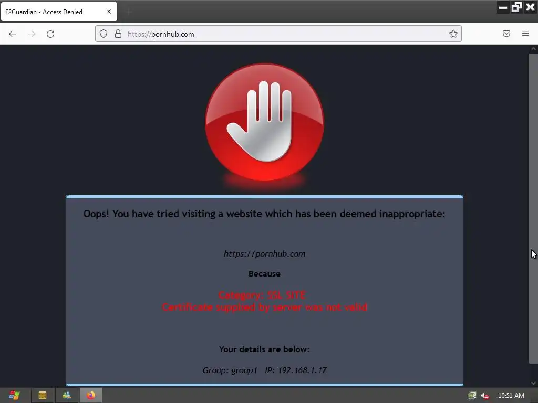The width and height of the screenshot is (538, 403).
Task: Click the 'Oops! You have tried visiting' heading
Action: pos(265,214)
